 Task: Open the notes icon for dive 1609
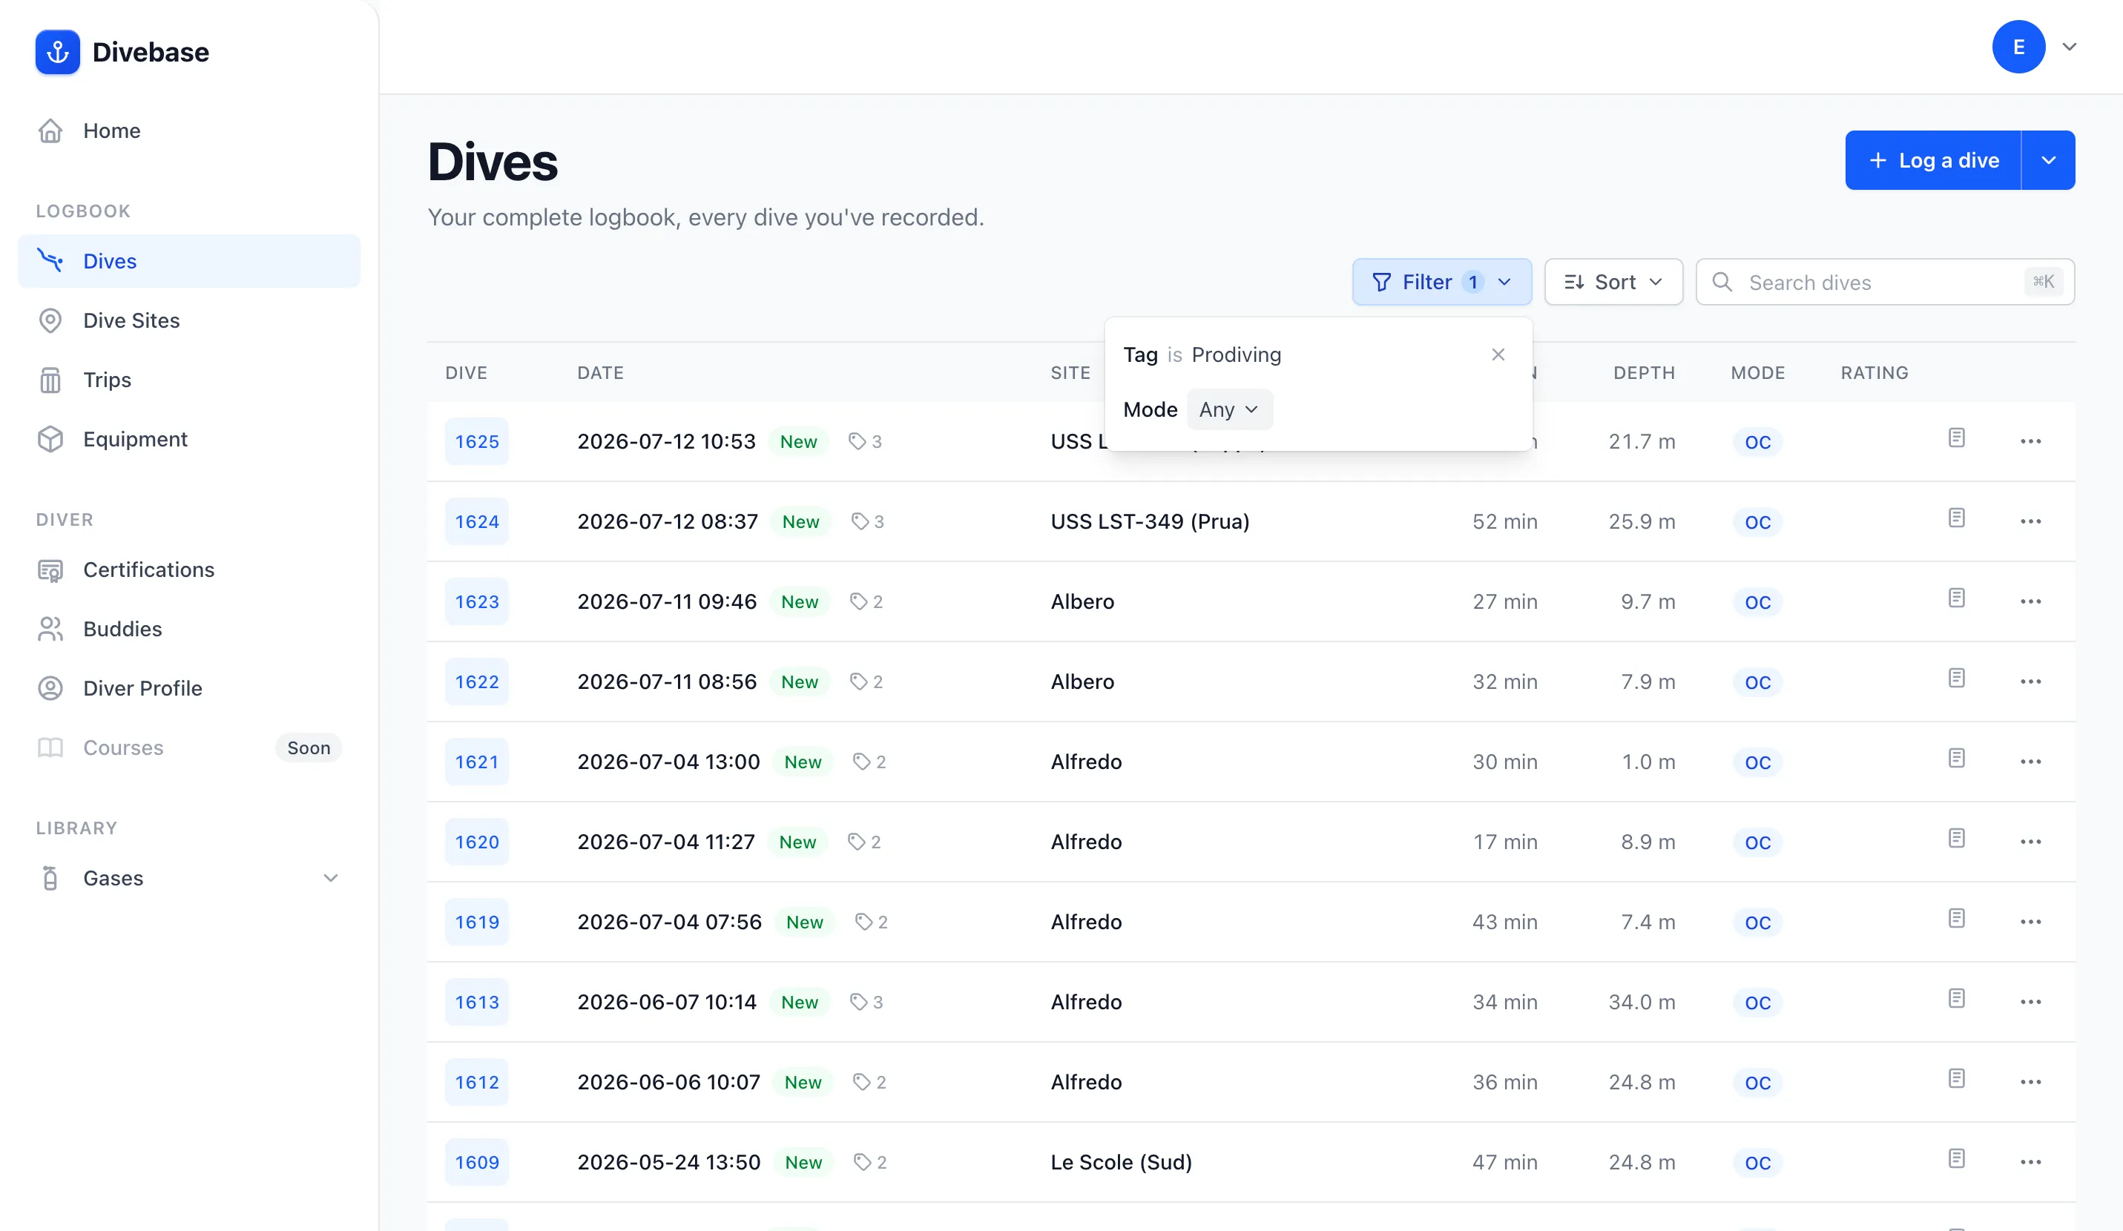pyautogui.click(x=1956, y=1158)
